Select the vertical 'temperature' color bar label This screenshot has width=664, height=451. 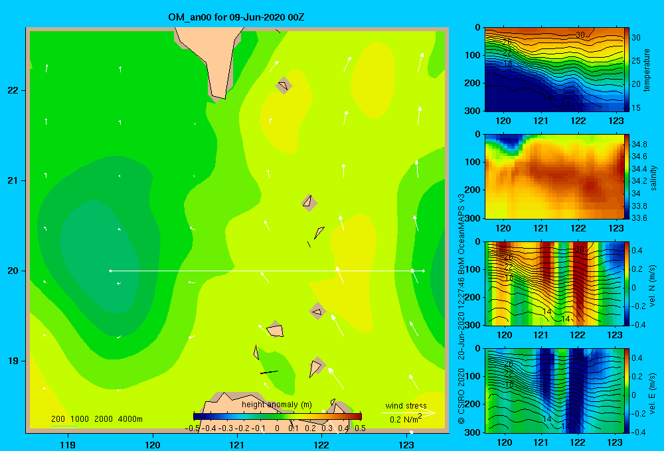(x=647, y=70)
